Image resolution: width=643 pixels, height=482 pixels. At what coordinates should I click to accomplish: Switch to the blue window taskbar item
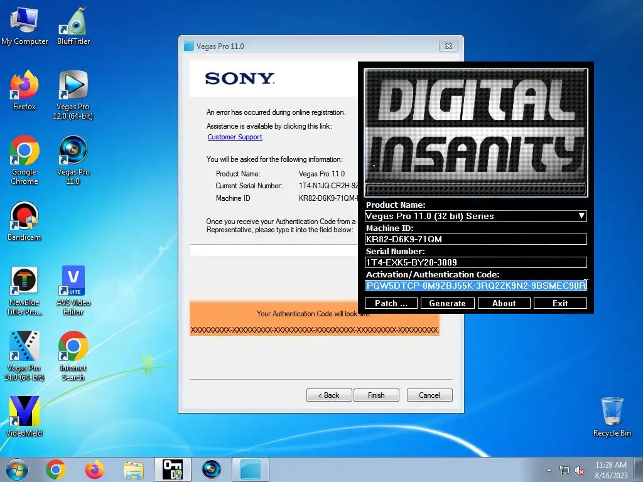pos(251,469)
